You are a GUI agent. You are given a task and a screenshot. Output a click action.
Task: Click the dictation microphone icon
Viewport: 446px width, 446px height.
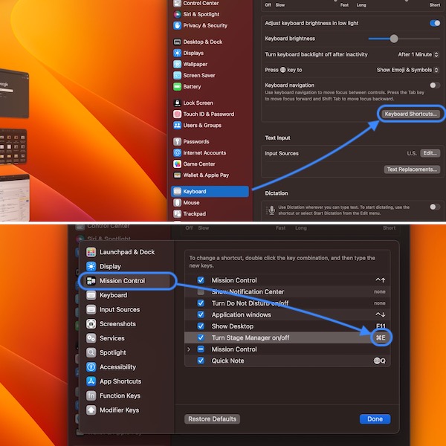click(271, 210)
